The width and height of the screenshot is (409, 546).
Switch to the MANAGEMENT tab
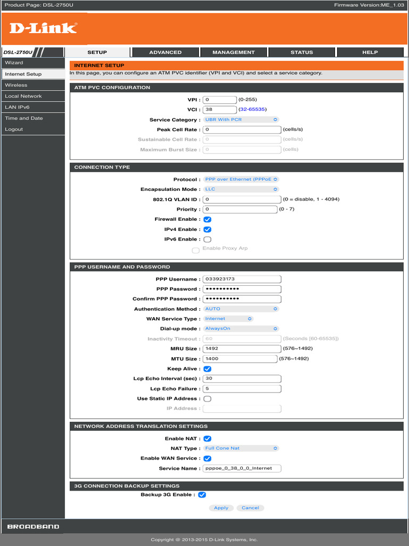pos(233,52)
